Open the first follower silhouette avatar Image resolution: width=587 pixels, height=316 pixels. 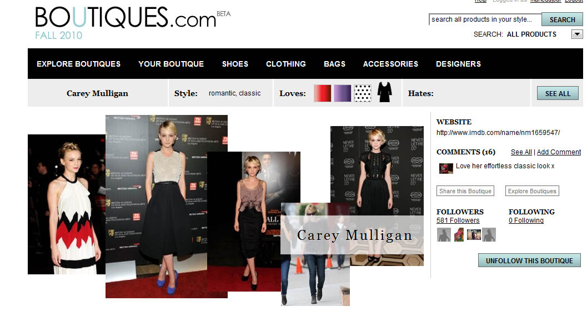coord(444,235)
